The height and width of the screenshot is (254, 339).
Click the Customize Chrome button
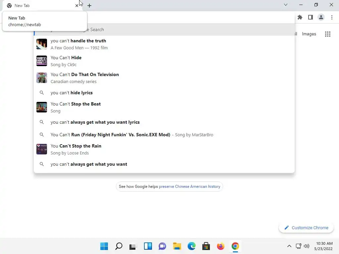pyautogui.click(x=306, y=228)
